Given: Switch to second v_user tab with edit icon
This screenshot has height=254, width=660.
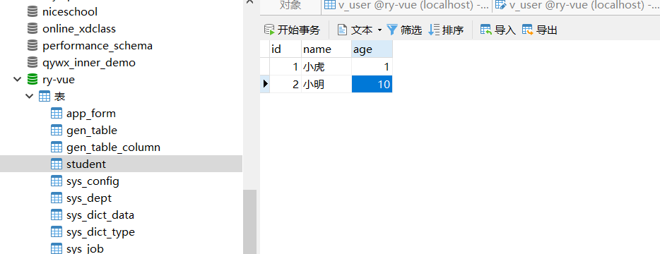Looking at the screenshot, I should point(576,5).
